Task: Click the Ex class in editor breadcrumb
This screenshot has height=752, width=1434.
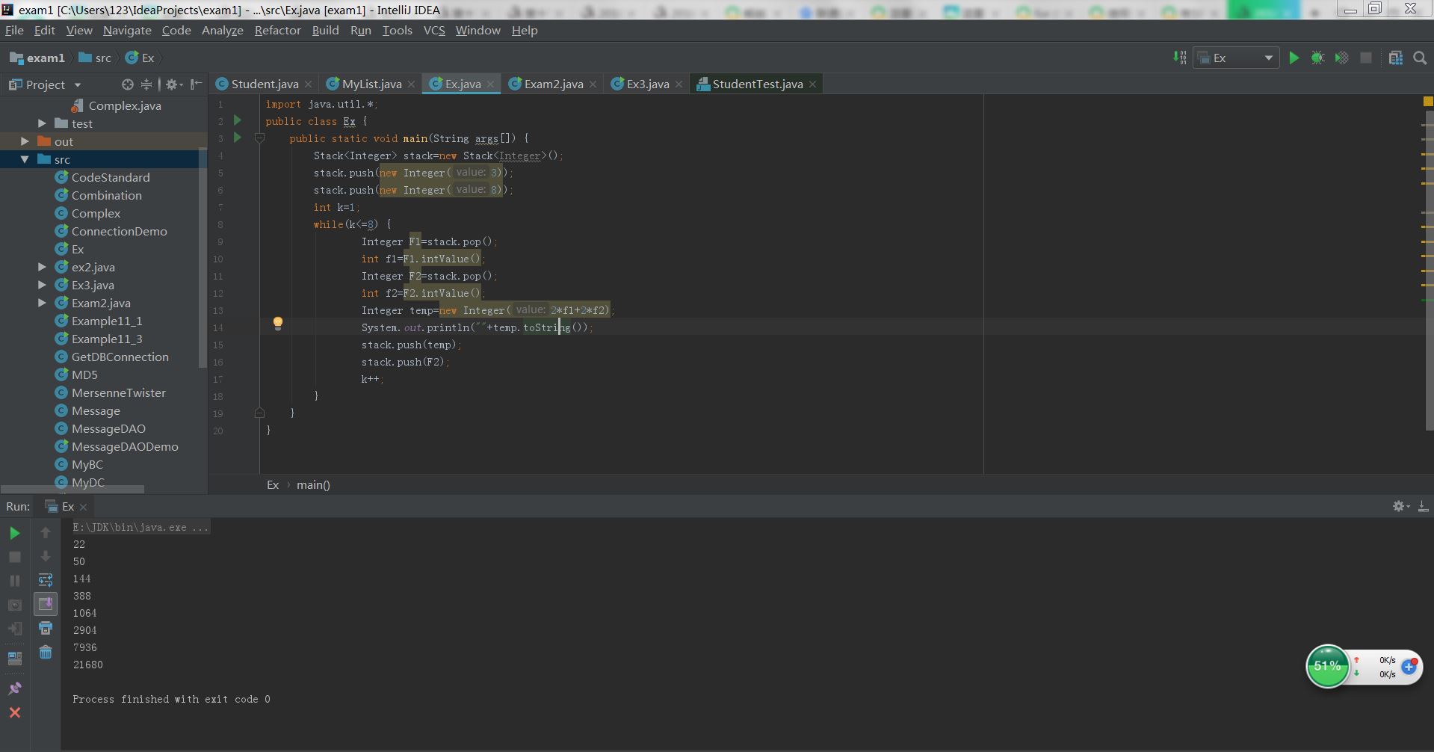Action: pyautogui.click(x=273, y=484)
